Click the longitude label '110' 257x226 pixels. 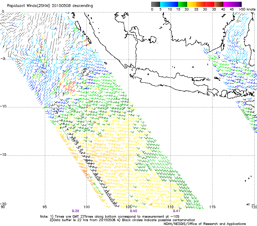click(x=171, y=207)
